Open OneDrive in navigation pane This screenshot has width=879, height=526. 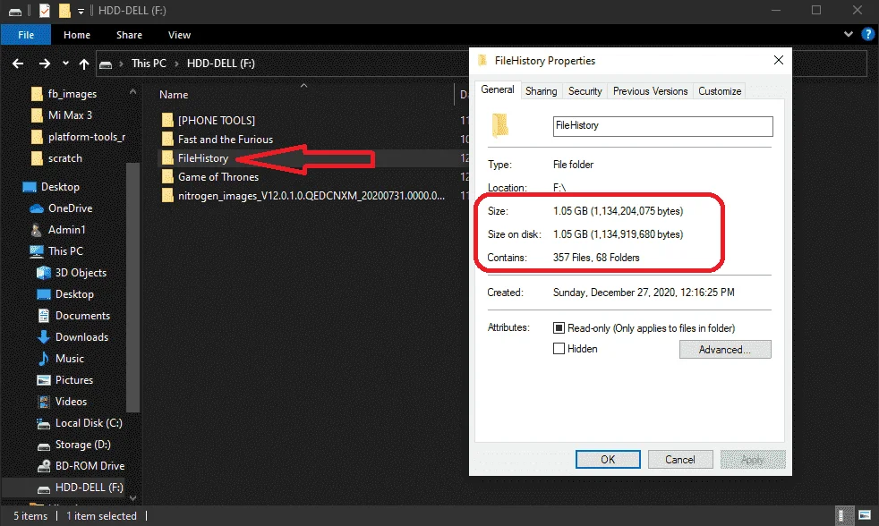[x=70, y=208]
